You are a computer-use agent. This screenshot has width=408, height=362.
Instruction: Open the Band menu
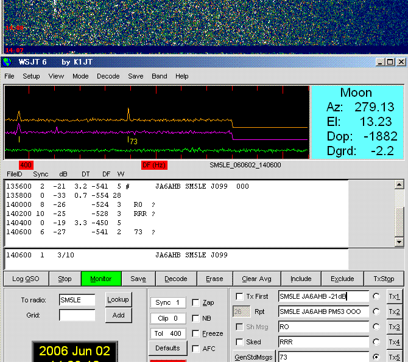pyautogui.click(x=160, y=77)
